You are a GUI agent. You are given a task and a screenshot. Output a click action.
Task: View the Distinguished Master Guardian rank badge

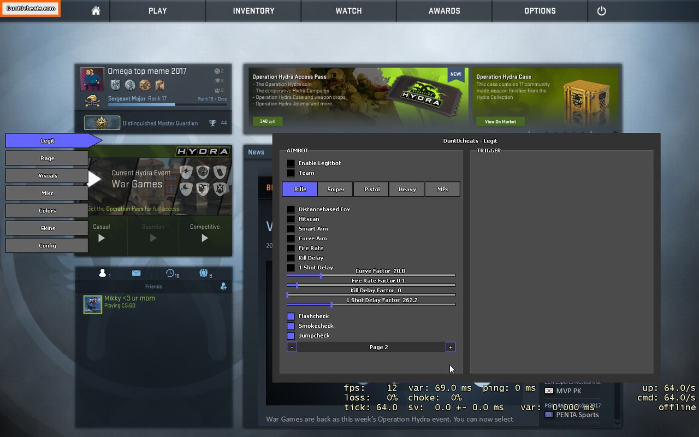pyautogui.click(x=102, y=123)
